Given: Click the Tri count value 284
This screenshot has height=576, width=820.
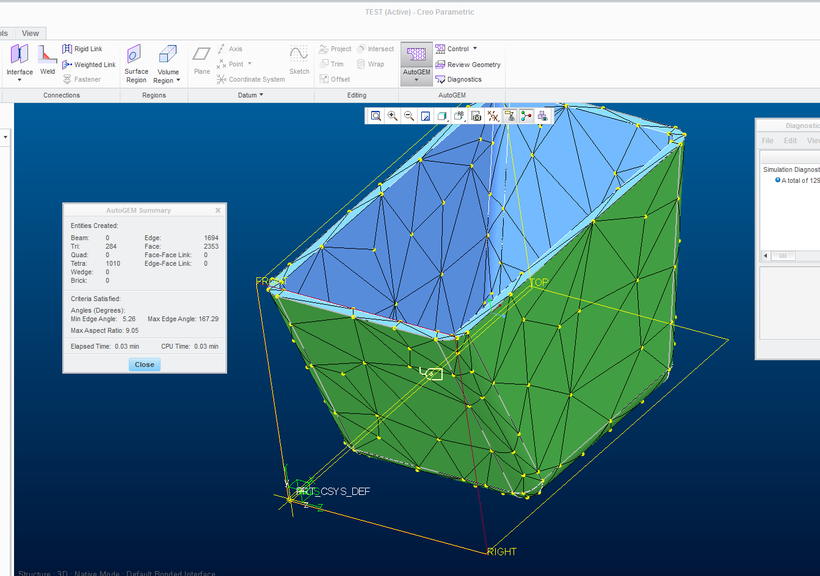Looking at the screenshot, I should pos(111,246).
